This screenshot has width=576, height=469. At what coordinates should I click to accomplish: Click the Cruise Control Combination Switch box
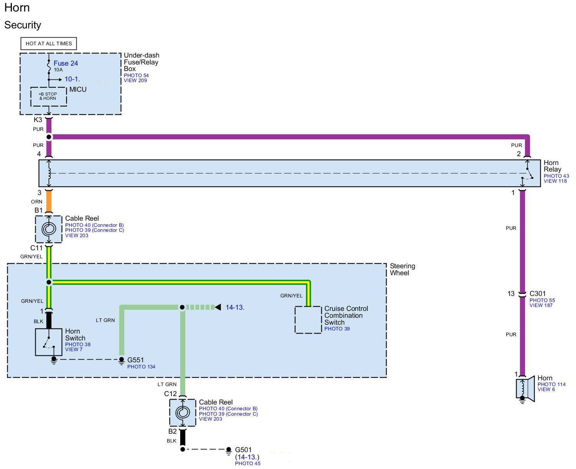coord(308,320)
